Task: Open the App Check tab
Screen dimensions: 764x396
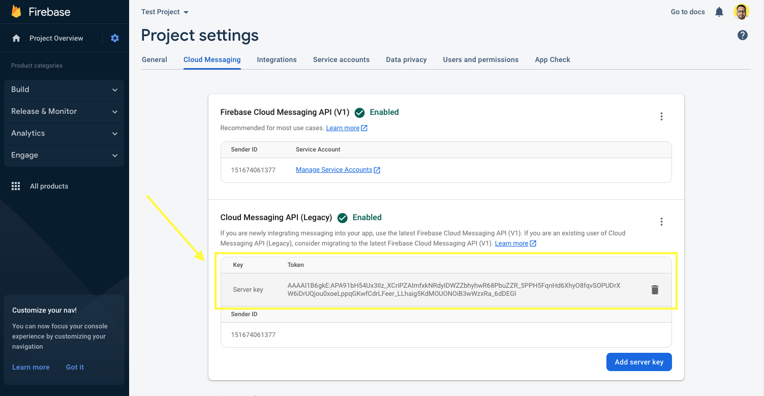Action: [553, 59]
